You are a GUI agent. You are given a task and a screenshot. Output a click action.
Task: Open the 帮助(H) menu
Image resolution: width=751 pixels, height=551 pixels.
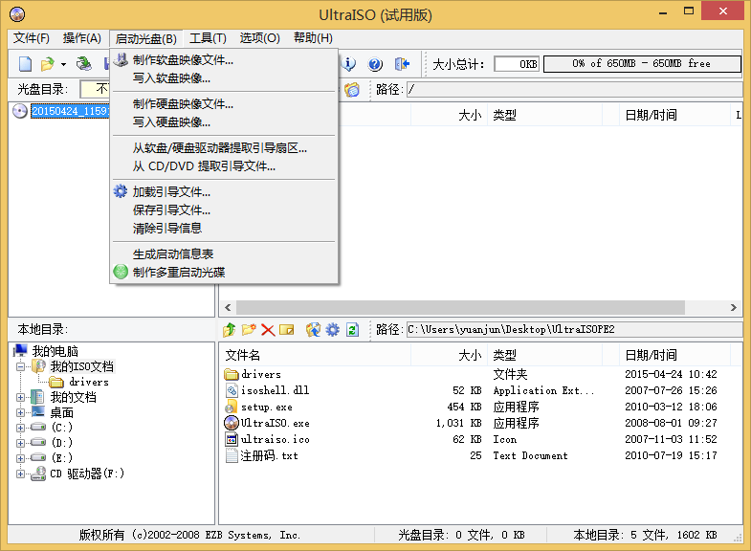(x=313, y=38)
